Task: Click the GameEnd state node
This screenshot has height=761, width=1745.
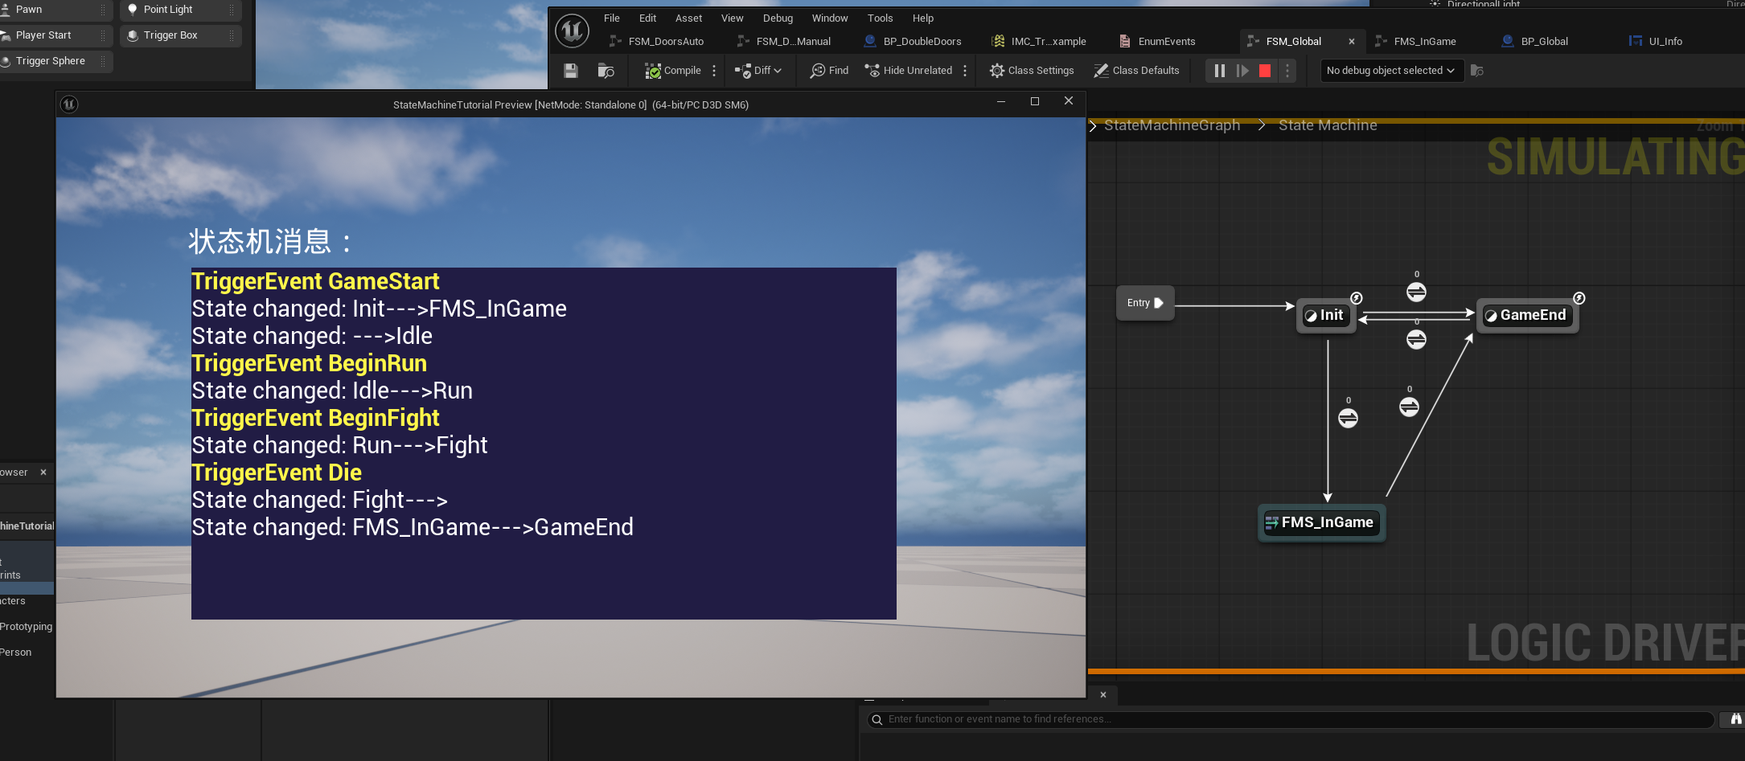Action: (1527, 315)
